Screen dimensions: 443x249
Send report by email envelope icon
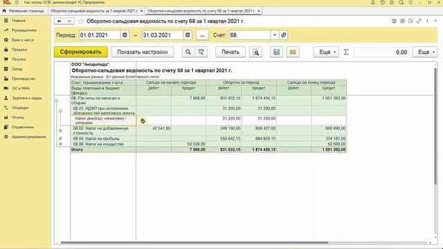293,52
